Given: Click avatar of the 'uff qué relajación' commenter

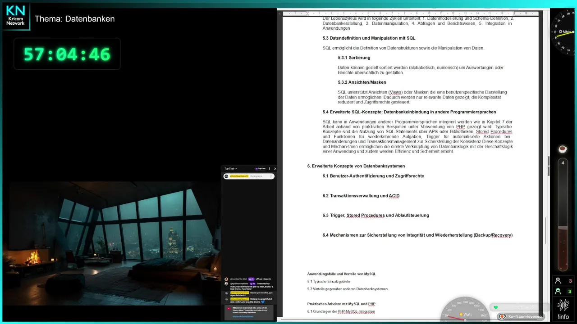Looking at the screenshot, I should (x=226, y=279).
